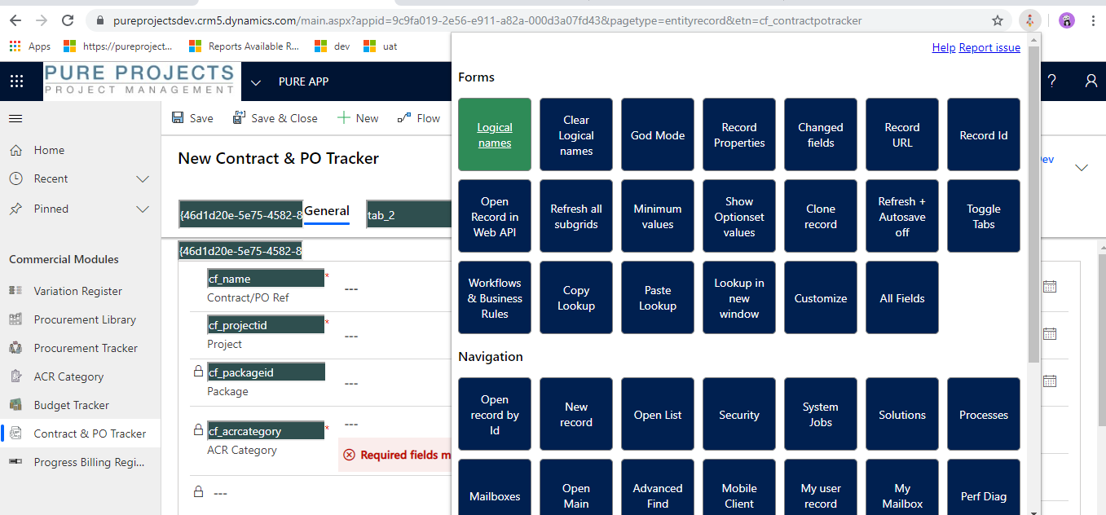Open the Apps bookmark grid icon
Image resolution: width=1106 pixels, height=515 pixels.
15,46
